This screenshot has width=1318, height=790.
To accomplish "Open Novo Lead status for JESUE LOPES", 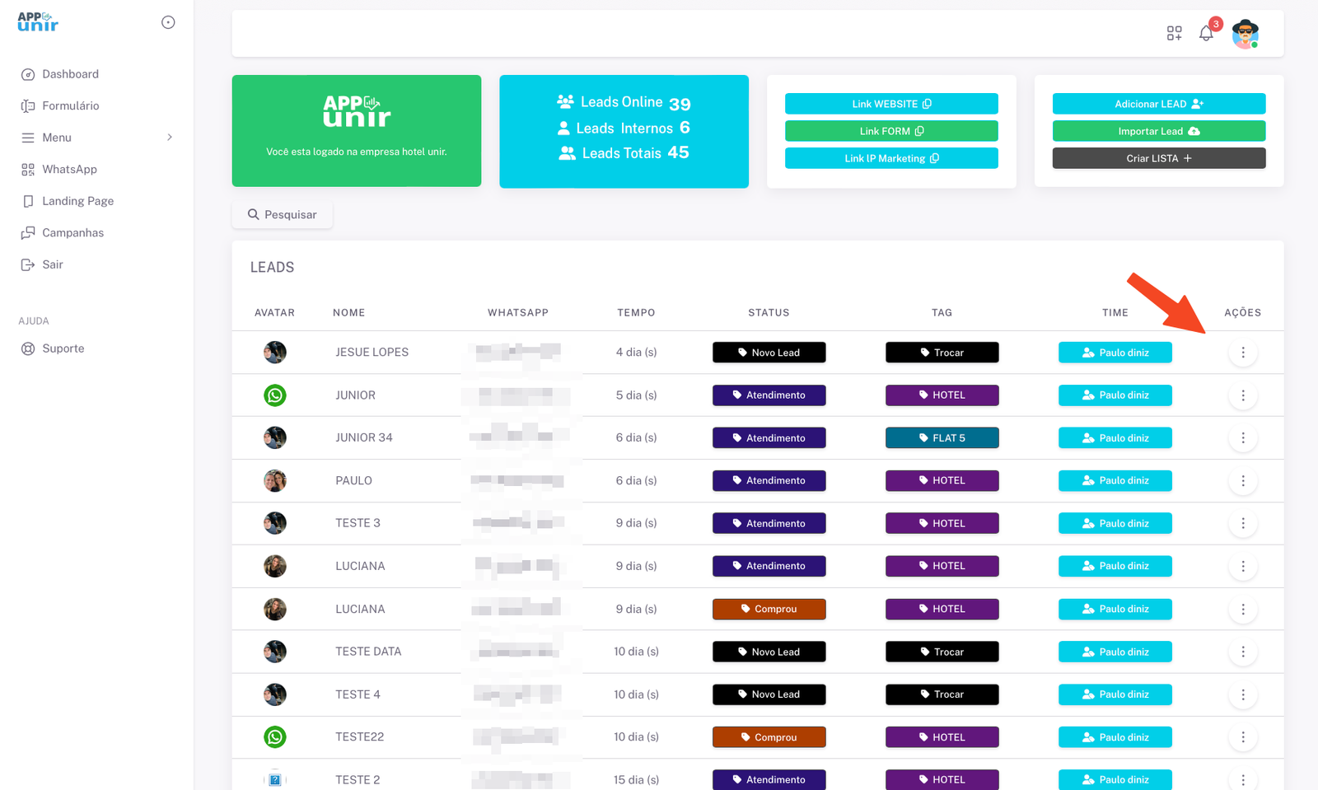I will [x=769, y=353].
